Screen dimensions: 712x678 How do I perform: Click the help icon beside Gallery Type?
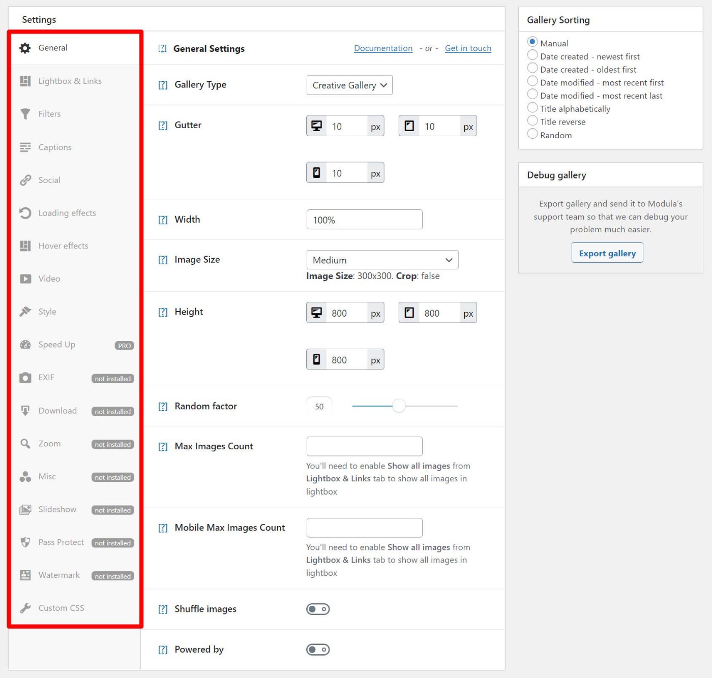pos(163,85)
